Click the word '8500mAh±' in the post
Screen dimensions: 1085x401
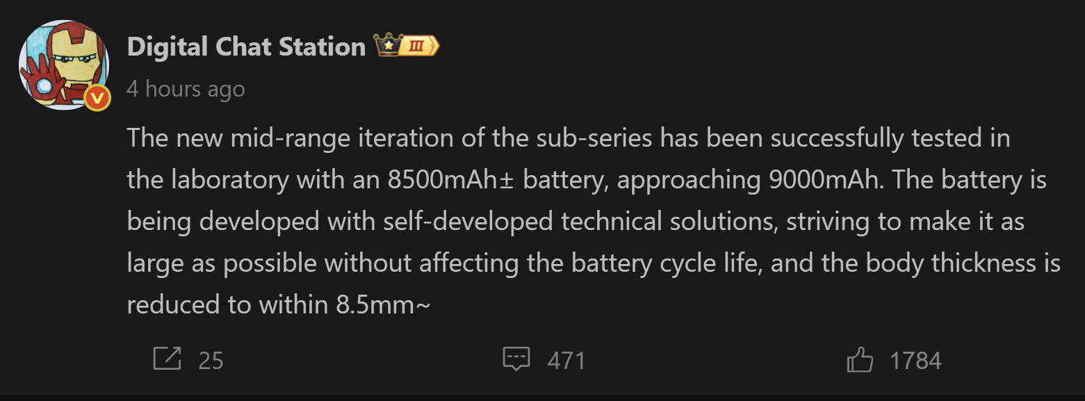point(451,180)
